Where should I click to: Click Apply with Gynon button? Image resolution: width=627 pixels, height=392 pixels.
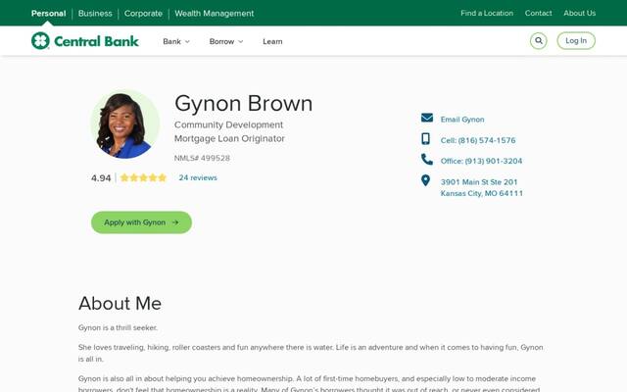(141, 222)
